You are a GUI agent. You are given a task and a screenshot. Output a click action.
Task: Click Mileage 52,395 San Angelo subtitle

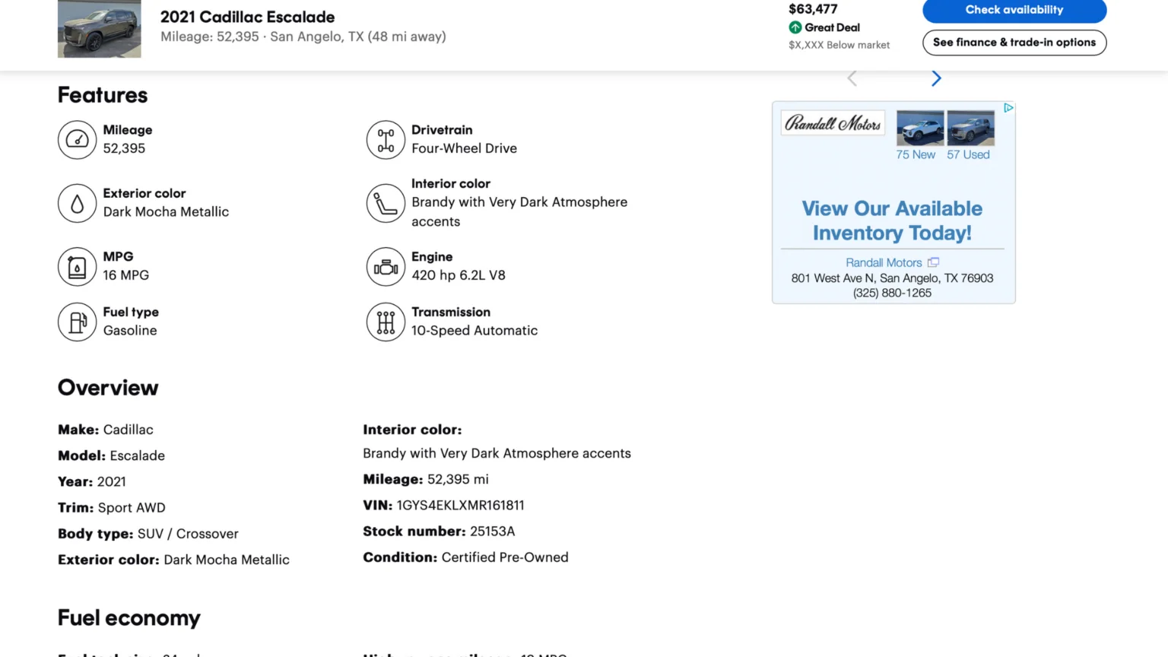pos(303,36)
